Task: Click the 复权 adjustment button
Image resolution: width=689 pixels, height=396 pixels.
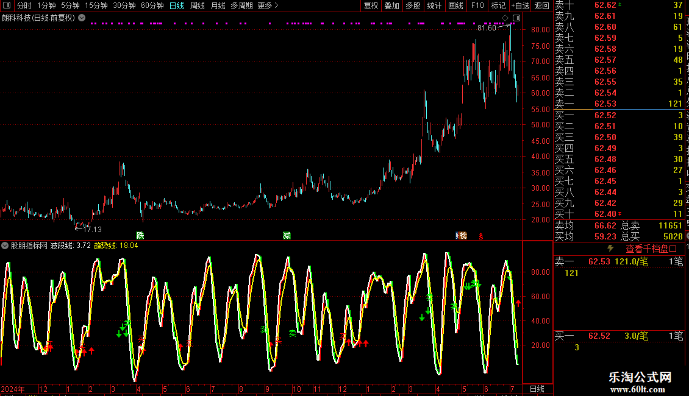Action: (x=371, y=5)
